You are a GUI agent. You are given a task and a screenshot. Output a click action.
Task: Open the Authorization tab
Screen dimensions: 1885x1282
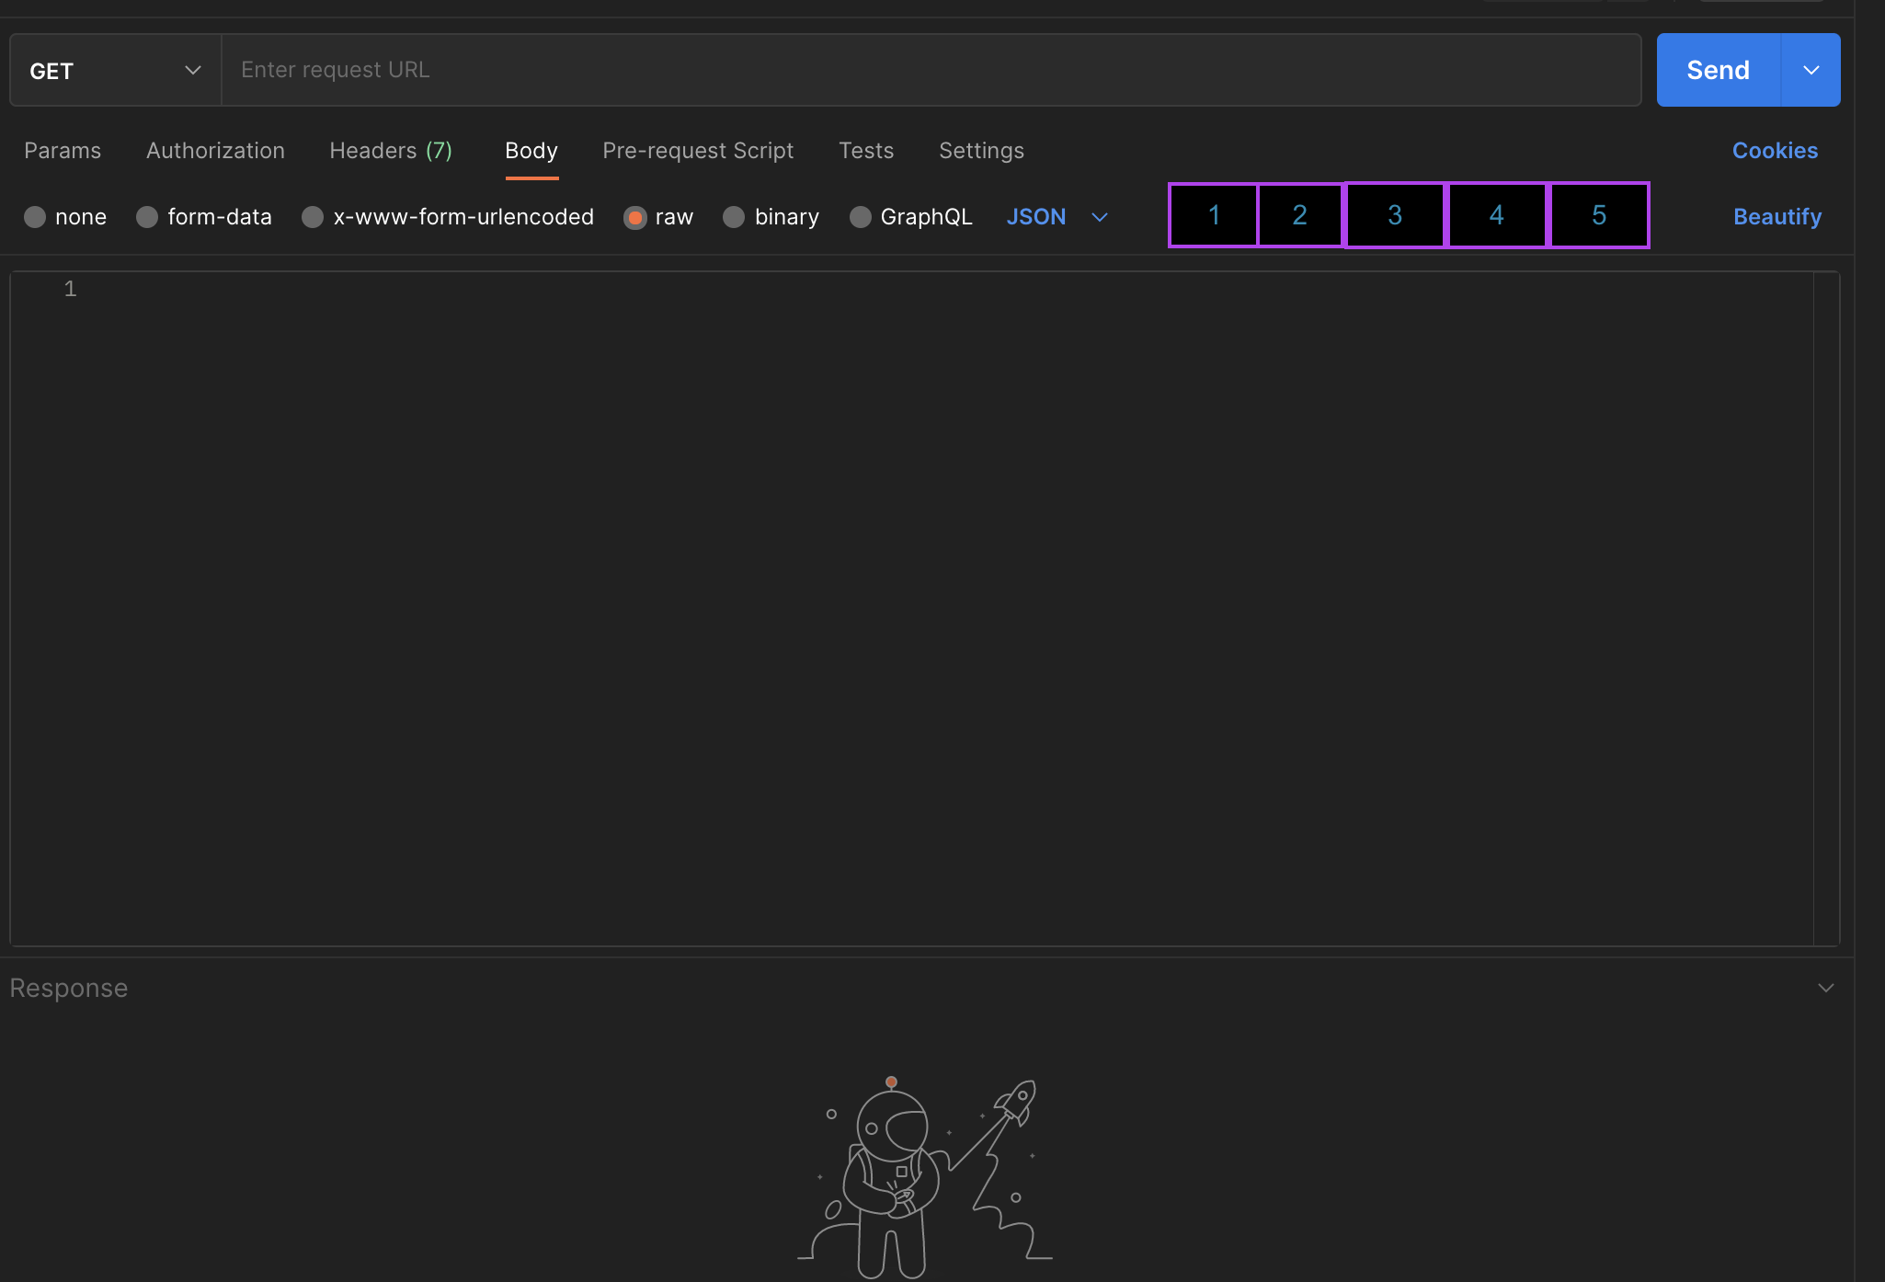tap(215, 151)
